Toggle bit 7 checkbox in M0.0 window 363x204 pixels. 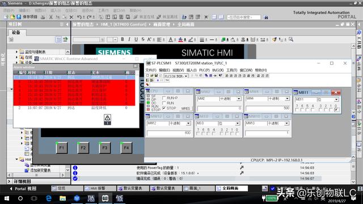(x=198, y=134)
